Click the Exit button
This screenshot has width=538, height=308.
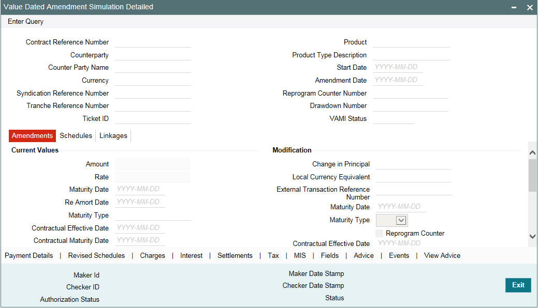point(518,285)
